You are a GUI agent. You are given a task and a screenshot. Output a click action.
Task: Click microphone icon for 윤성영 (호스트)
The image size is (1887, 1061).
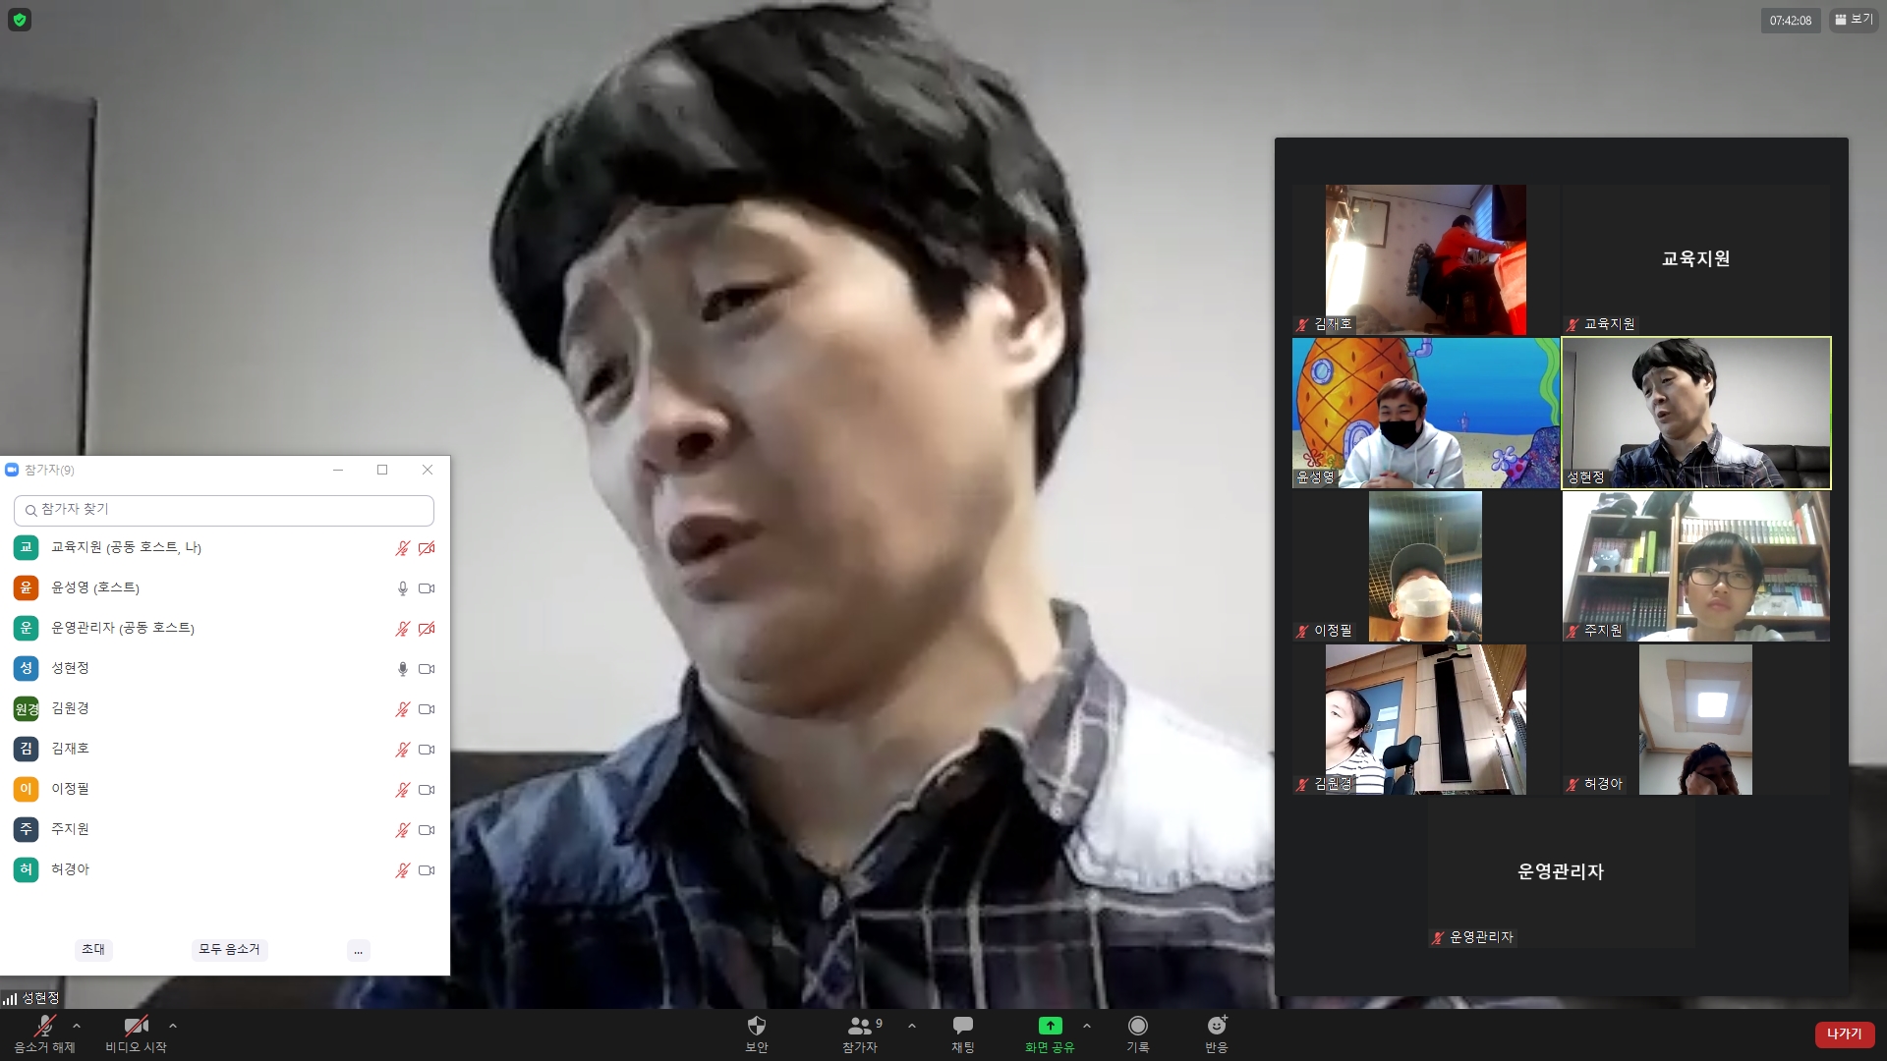[402, 588]
